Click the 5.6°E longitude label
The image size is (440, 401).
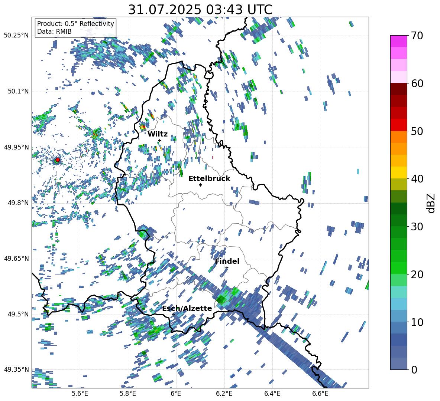coord(80,394)
